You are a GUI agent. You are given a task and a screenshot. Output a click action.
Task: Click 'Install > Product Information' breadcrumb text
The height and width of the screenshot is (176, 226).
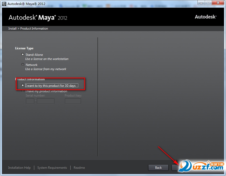pos(28,29)
